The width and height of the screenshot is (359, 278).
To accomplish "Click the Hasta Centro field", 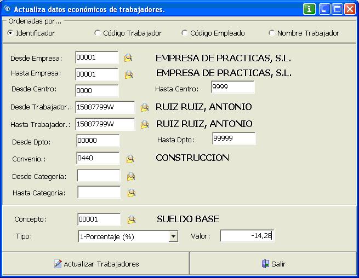I will click(x=233, y=87).
